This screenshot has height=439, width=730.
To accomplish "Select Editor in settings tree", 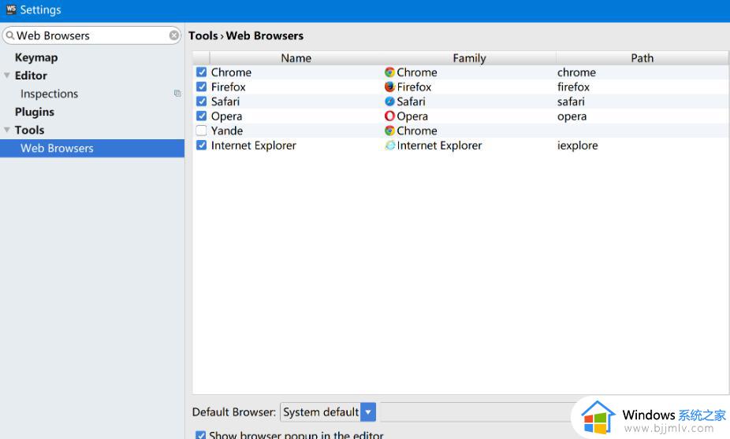I will point(31,76).
